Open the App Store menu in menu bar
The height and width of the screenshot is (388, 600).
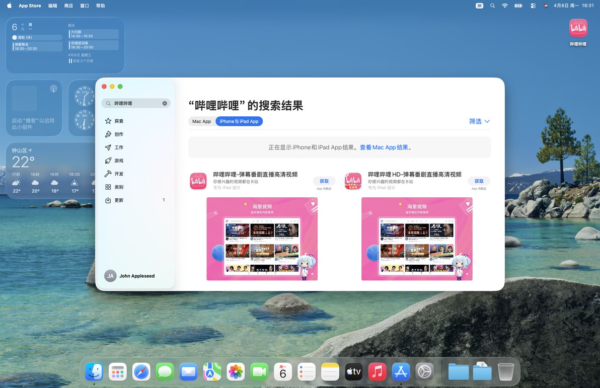(30, 6)
